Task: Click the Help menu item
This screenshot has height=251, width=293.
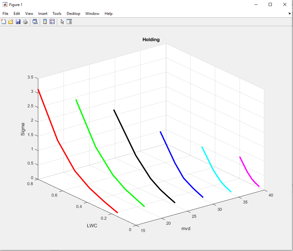Action: (x=108, y=14)
